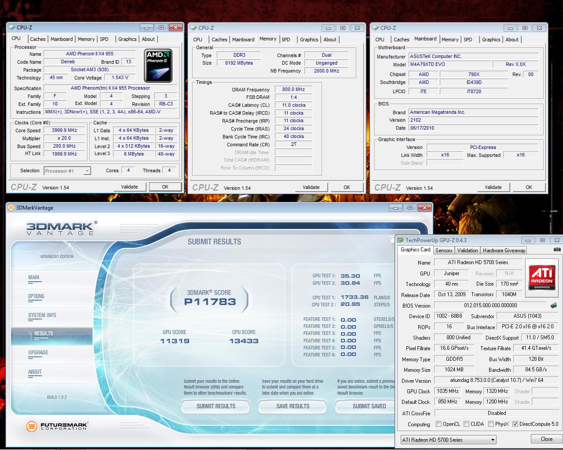Close the 3DMarkVantage window
This screenshot has height=450, width=563.
(424, 207)
